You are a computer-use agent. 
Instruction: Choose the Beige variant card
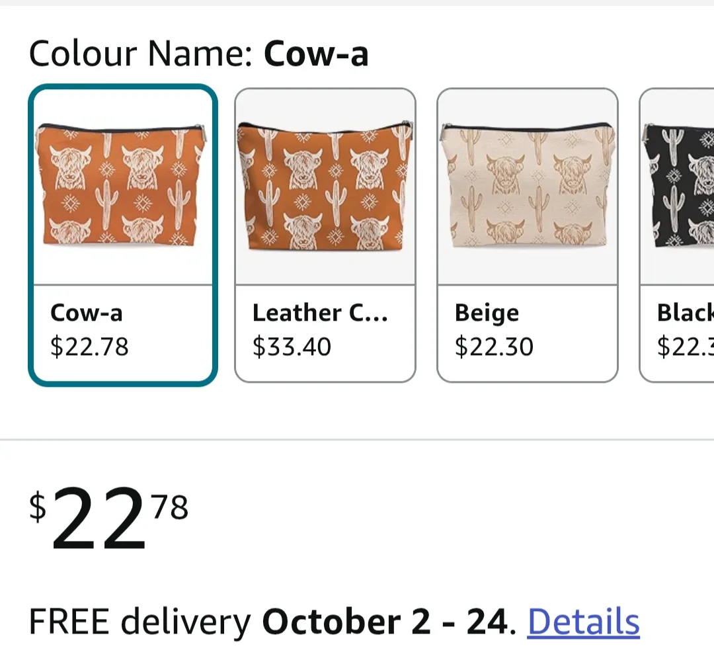tap(527, 231)
